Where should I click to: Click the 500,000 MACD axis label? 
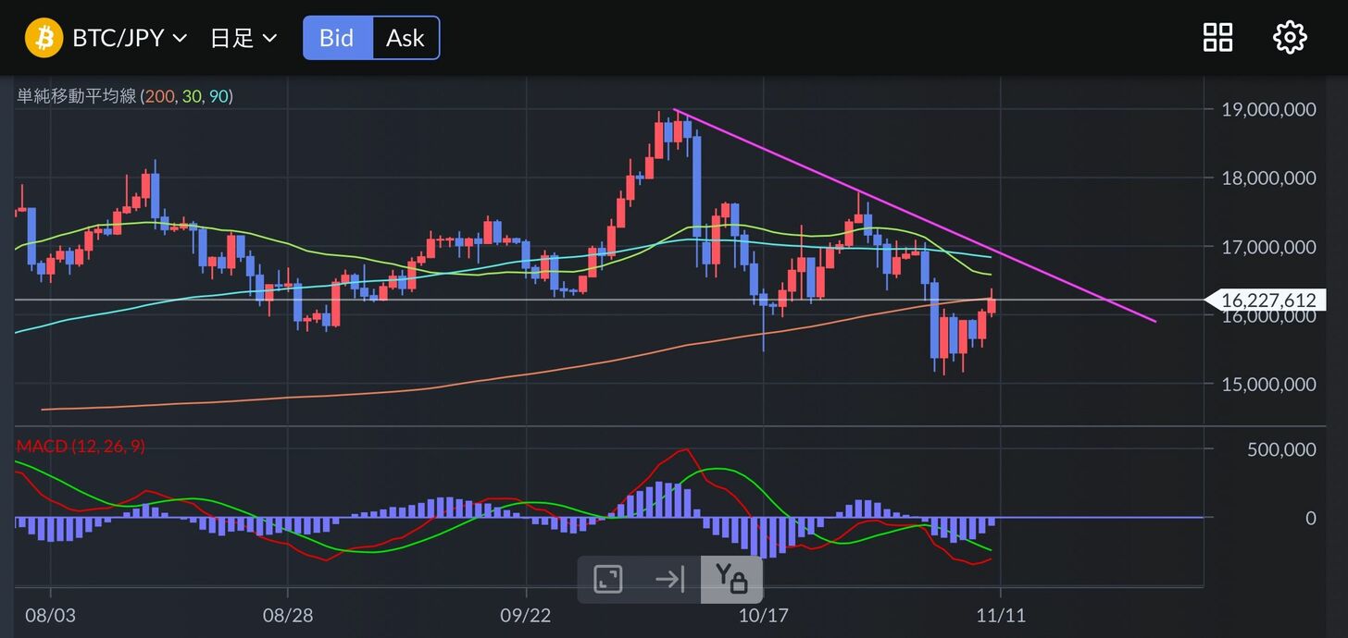(x=1282, y=449)
